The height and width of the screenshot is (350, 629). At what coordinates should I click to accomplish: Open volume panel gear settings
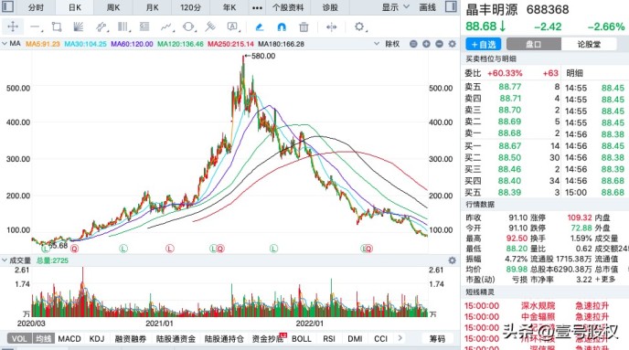(x=452, y=260)
